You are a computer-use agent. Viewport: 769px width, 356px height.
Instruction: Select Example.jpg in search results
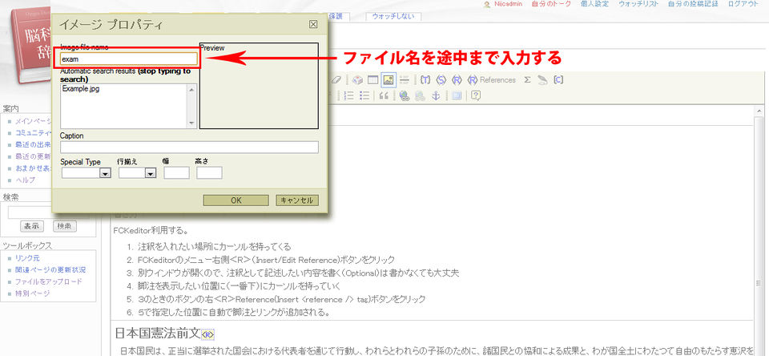(x=81, y=88)
